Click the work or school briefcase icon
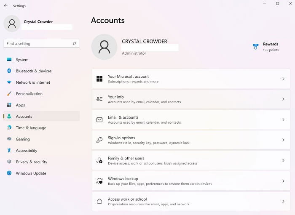The height and width of the screenshot is (215, 295). [x=99, y=201]
